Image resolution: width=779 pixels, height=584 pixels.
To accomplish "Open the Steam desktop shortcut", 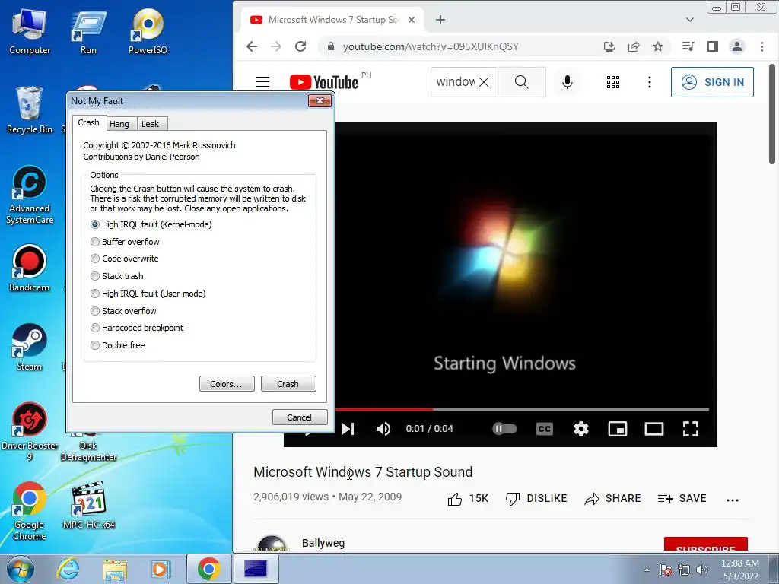I will [x=30, y=347].
